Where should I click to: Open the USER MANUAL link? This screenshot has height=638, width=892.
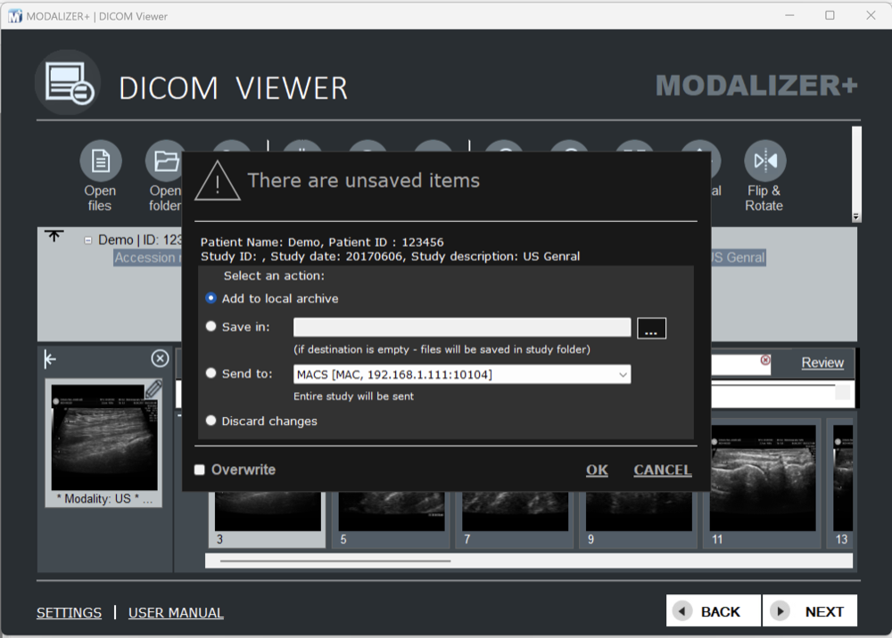click(x=176, y=613)
